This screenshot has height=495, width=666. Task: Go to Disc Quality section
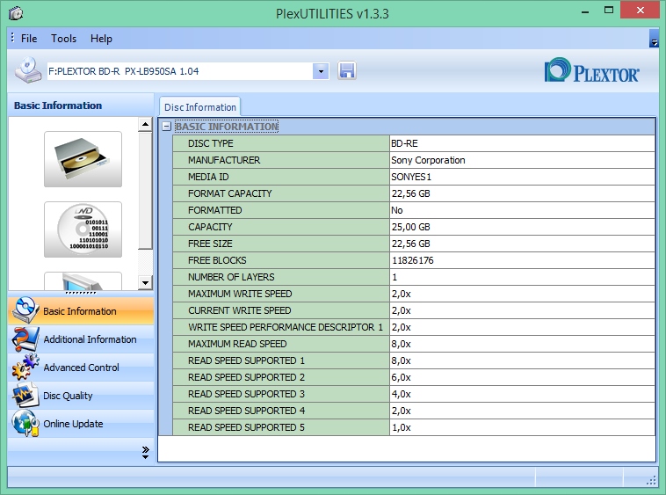pos(81,396)
